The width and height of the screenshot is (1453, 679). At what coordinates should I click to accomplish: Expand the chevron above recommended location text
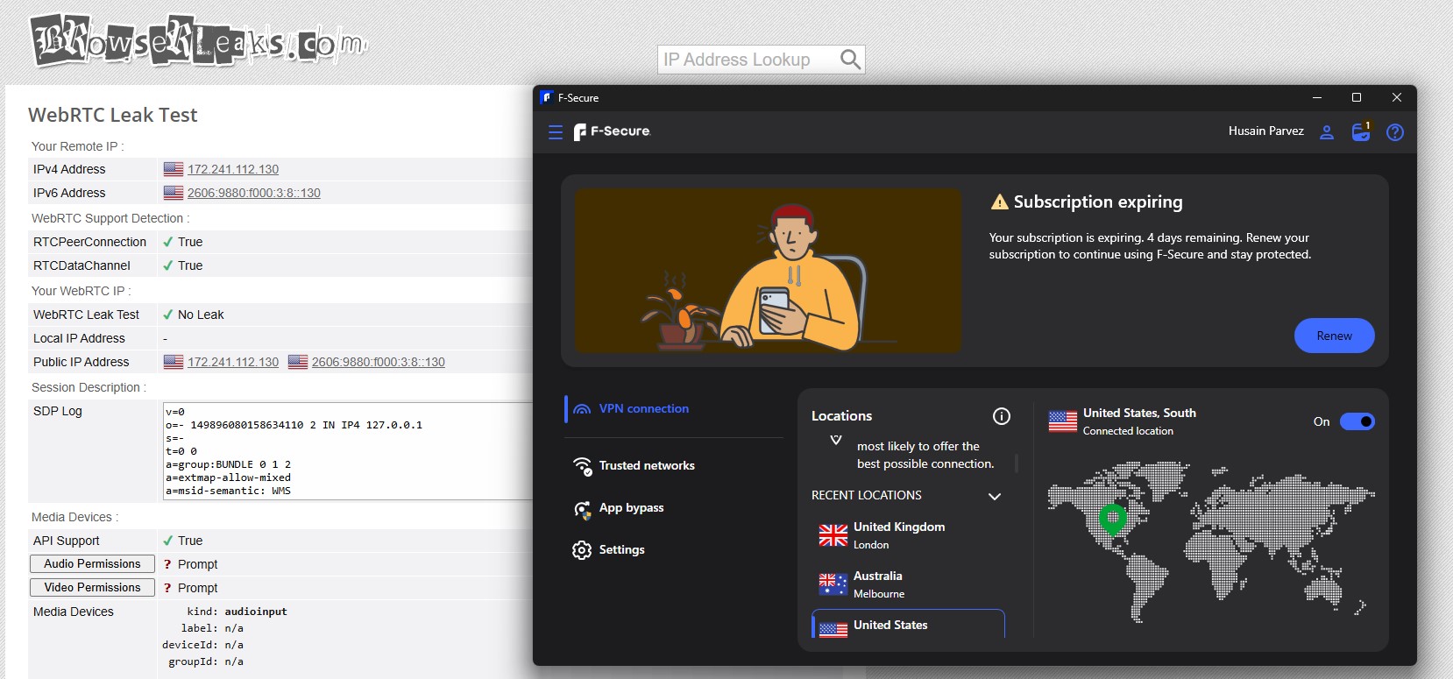836,440
